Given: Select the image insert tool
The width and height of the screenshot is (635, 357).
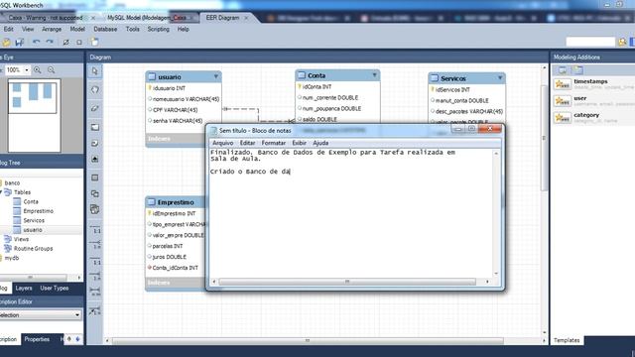Looking at the screenshot, I should [x=95, y=159].
